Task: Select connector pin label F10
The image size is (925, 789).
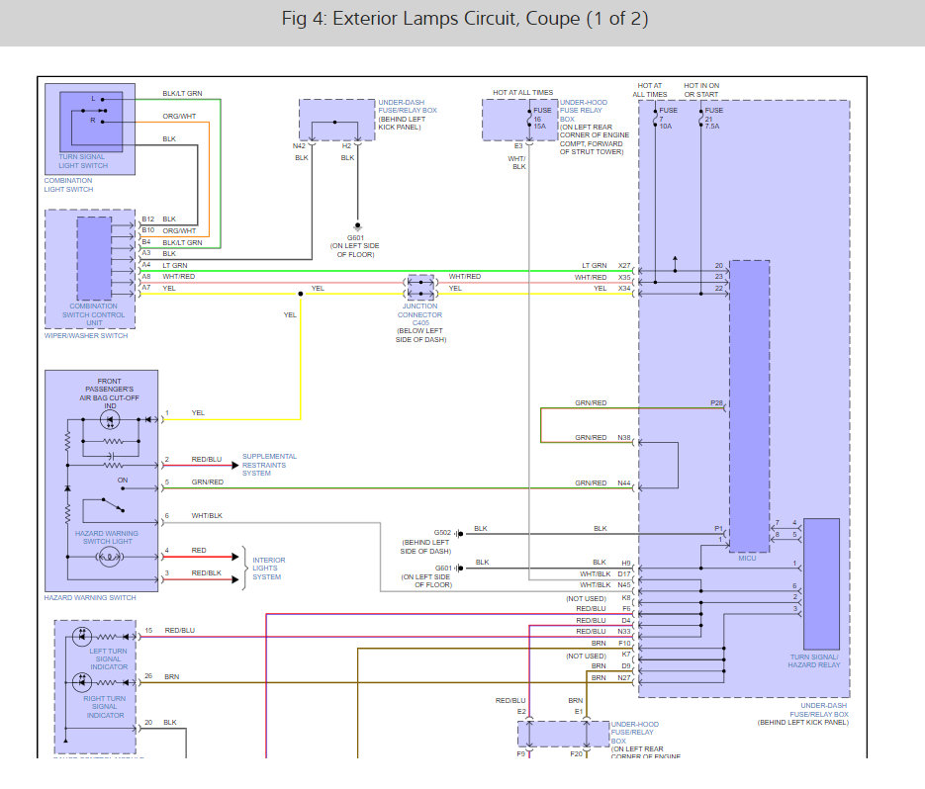Action: (624, 644)
